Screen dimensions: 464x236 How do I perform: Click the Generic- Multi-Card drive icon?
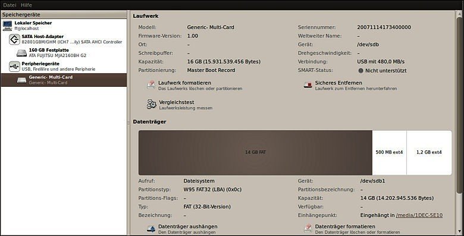(21, 80)
